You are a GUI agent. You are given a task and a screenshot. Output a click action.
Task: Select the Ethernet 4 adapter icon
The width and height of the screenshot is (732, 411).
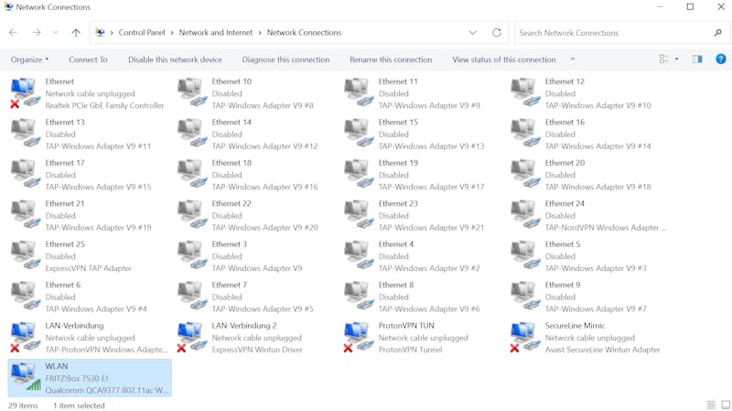point(359,255)
